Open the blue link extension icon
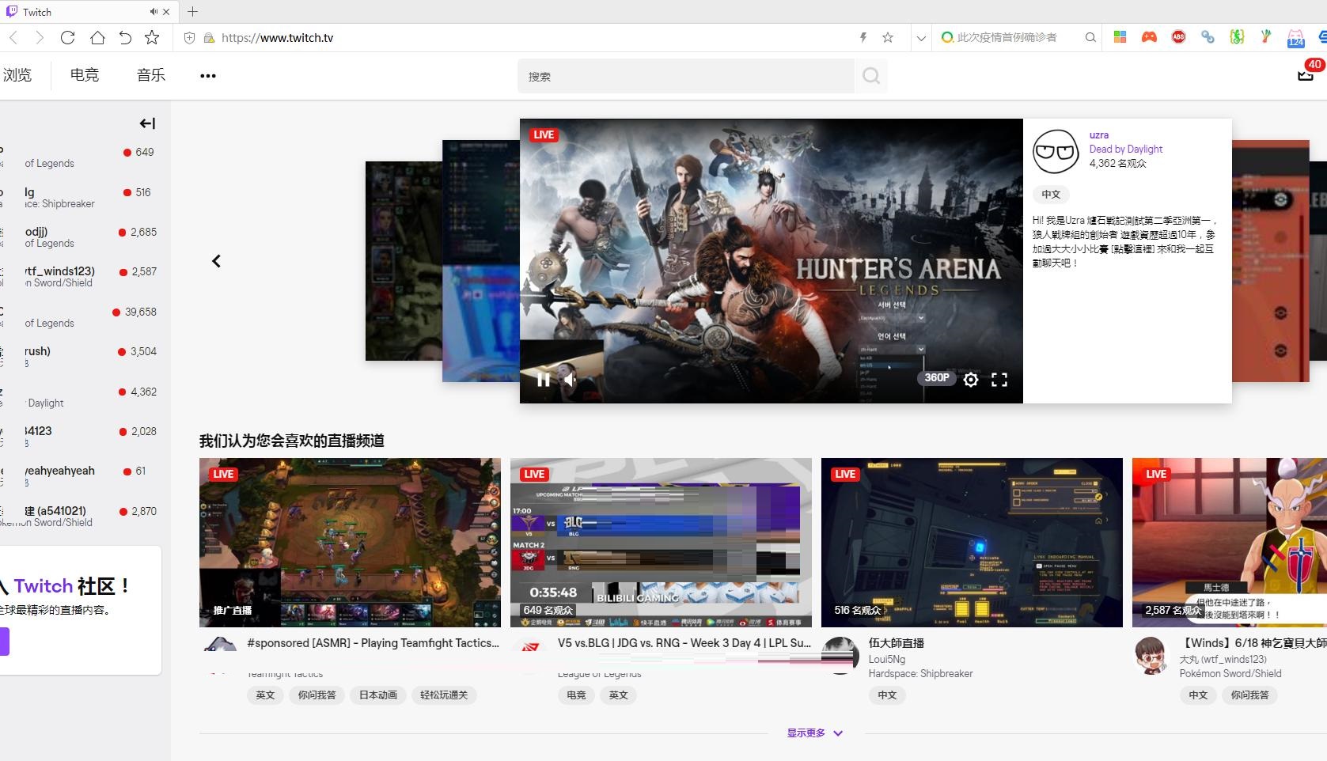 tap(1208, 37)
